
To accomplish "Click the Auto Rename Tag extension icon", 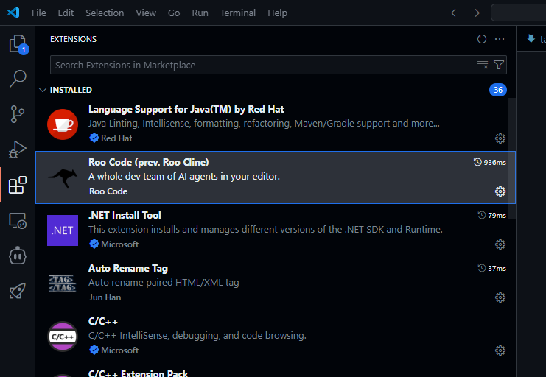I will [63, 283].
